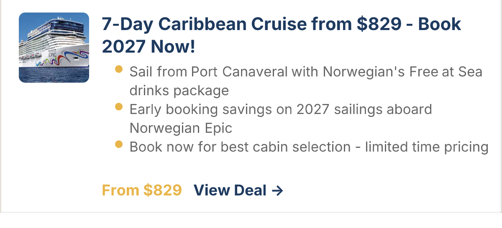
Task: Click the $829 amount in the headline
Action: click(379, 25)
